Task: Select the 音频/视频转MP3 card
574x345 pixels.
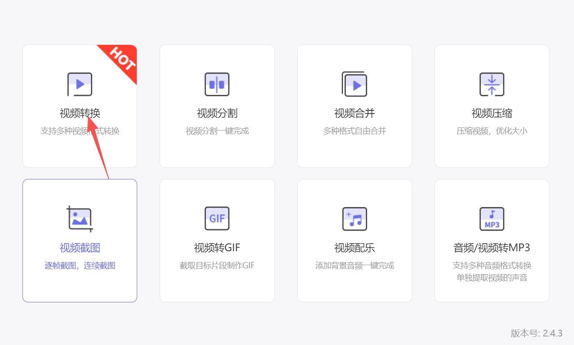Action: pos(491,240)
